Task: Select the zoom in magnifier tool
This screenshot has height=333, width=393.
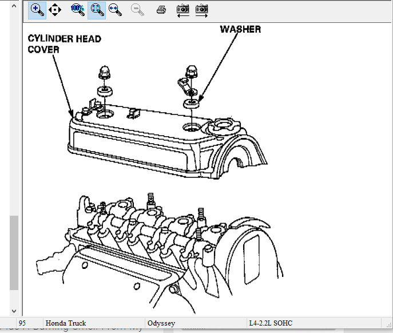Action: [37, 10]
